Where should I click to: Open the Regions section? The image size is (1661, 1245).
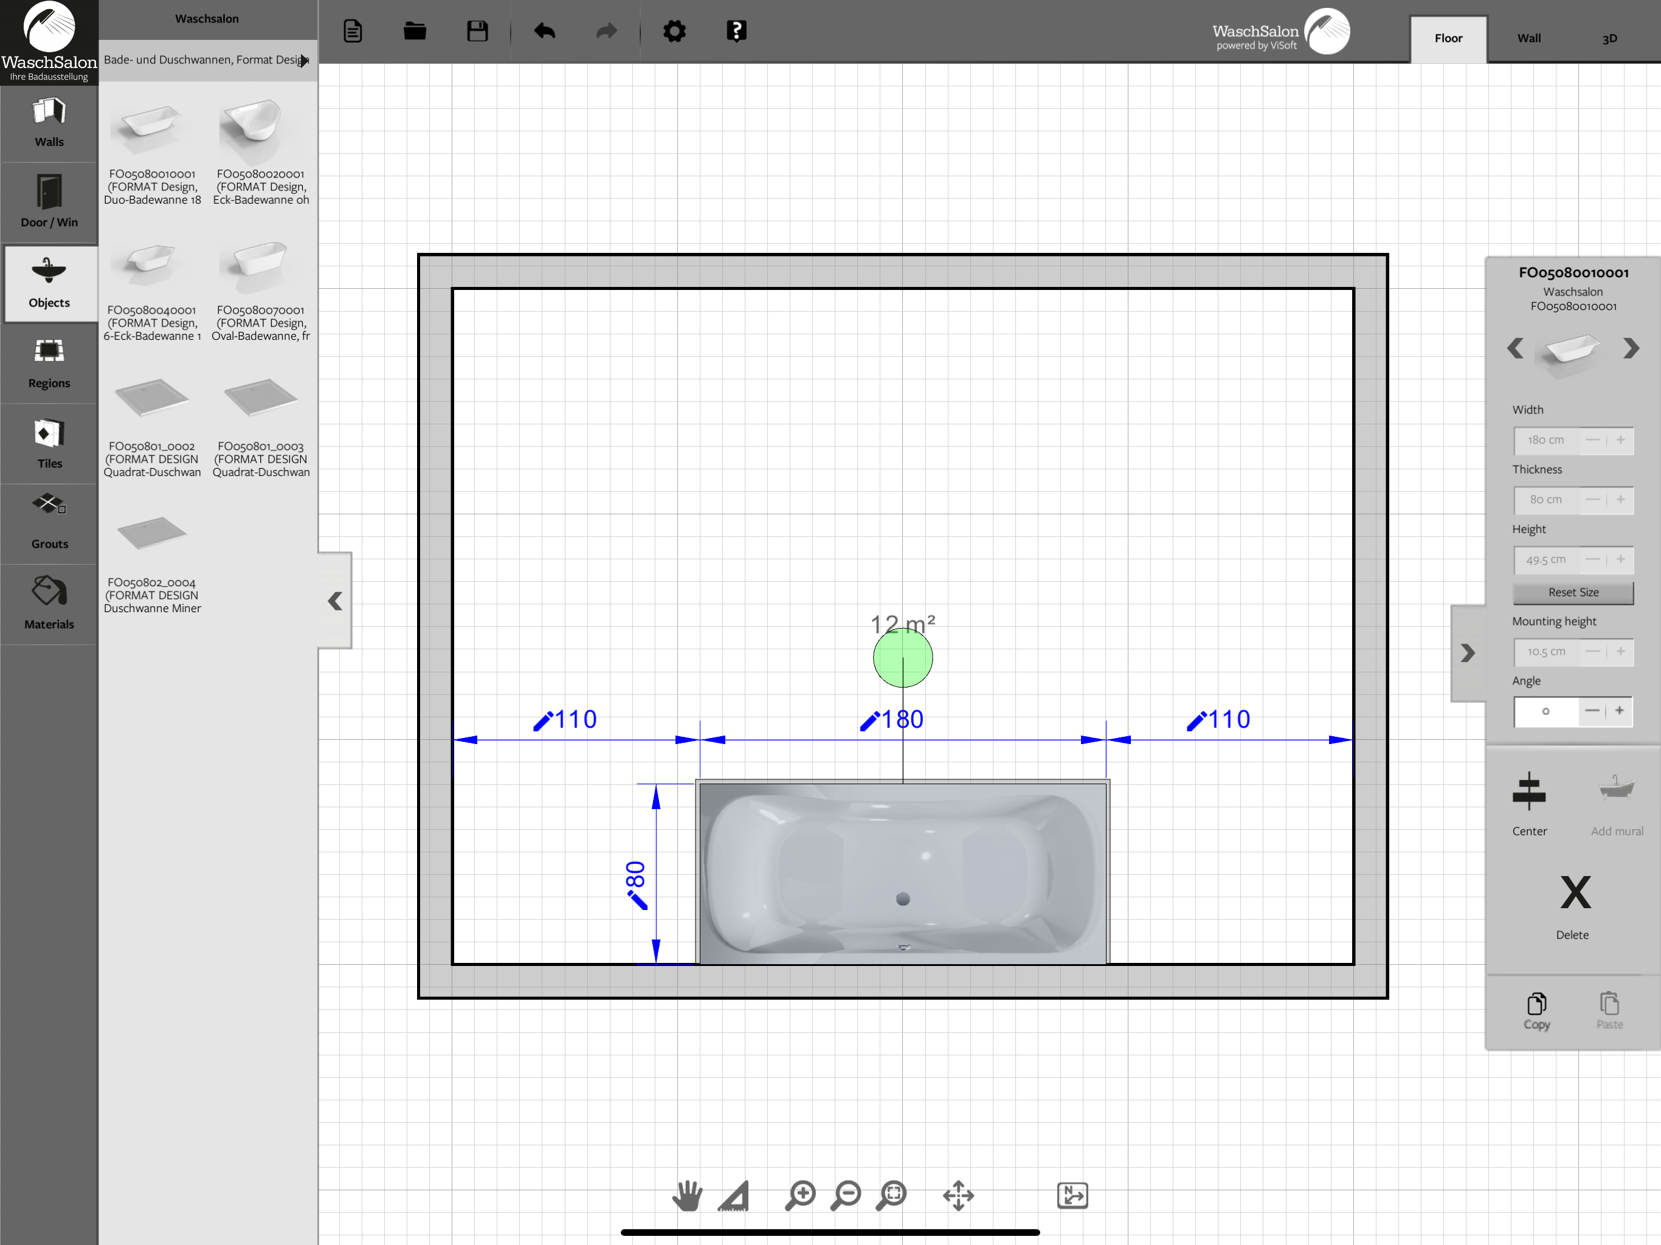(49, 364)
